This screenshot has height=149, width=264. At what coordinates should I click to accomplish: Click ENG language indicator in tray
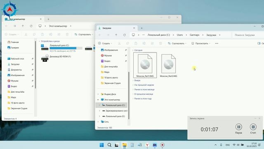point(228,145)
